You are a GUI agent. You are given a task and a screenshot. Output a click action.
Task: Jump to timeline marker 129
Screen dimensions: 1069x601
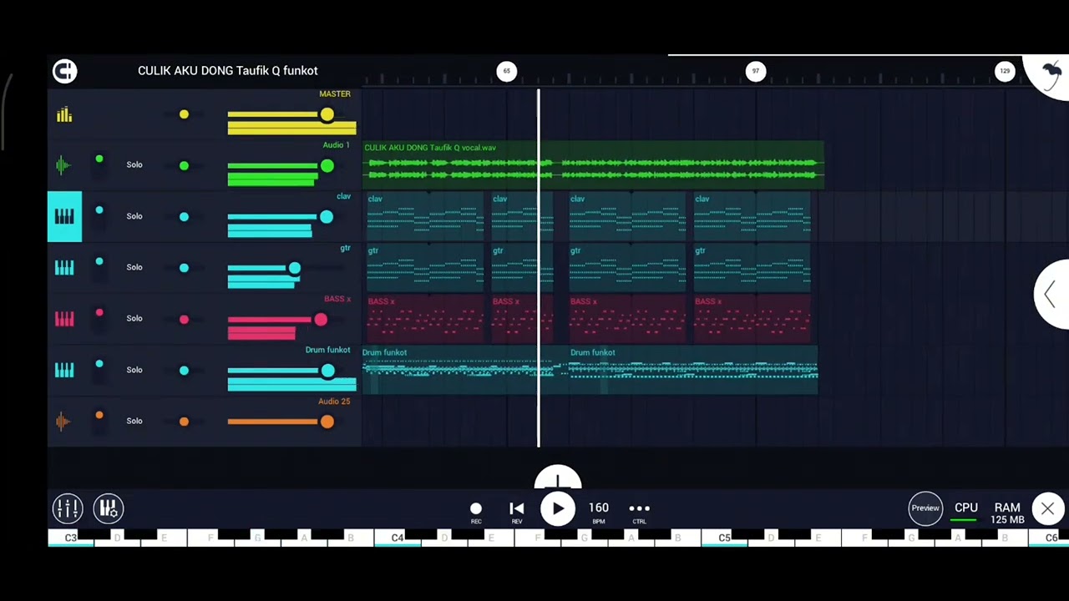pos(1005,71)
